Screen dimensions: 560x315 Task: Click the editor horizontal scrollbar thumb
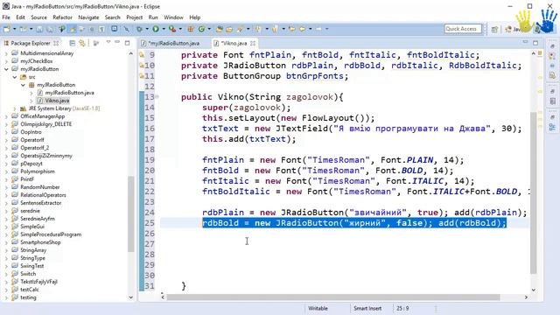tap(333, 297)
